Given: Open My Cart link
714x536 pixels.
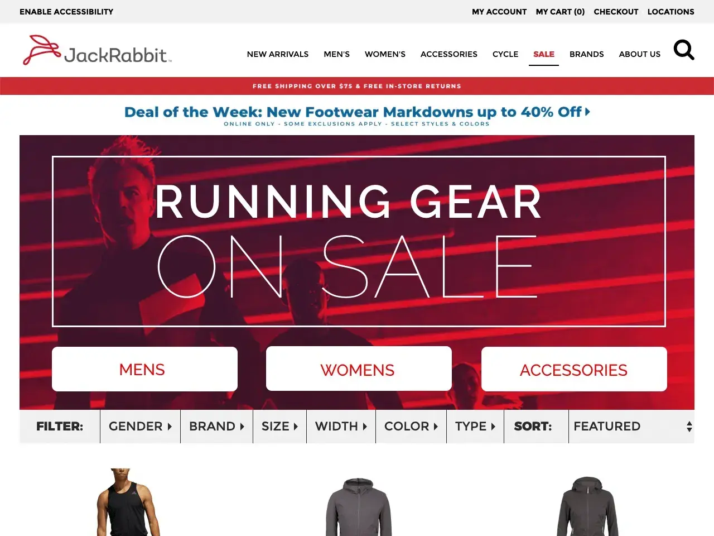Looking at the screenshot, I should click(560, 12).
